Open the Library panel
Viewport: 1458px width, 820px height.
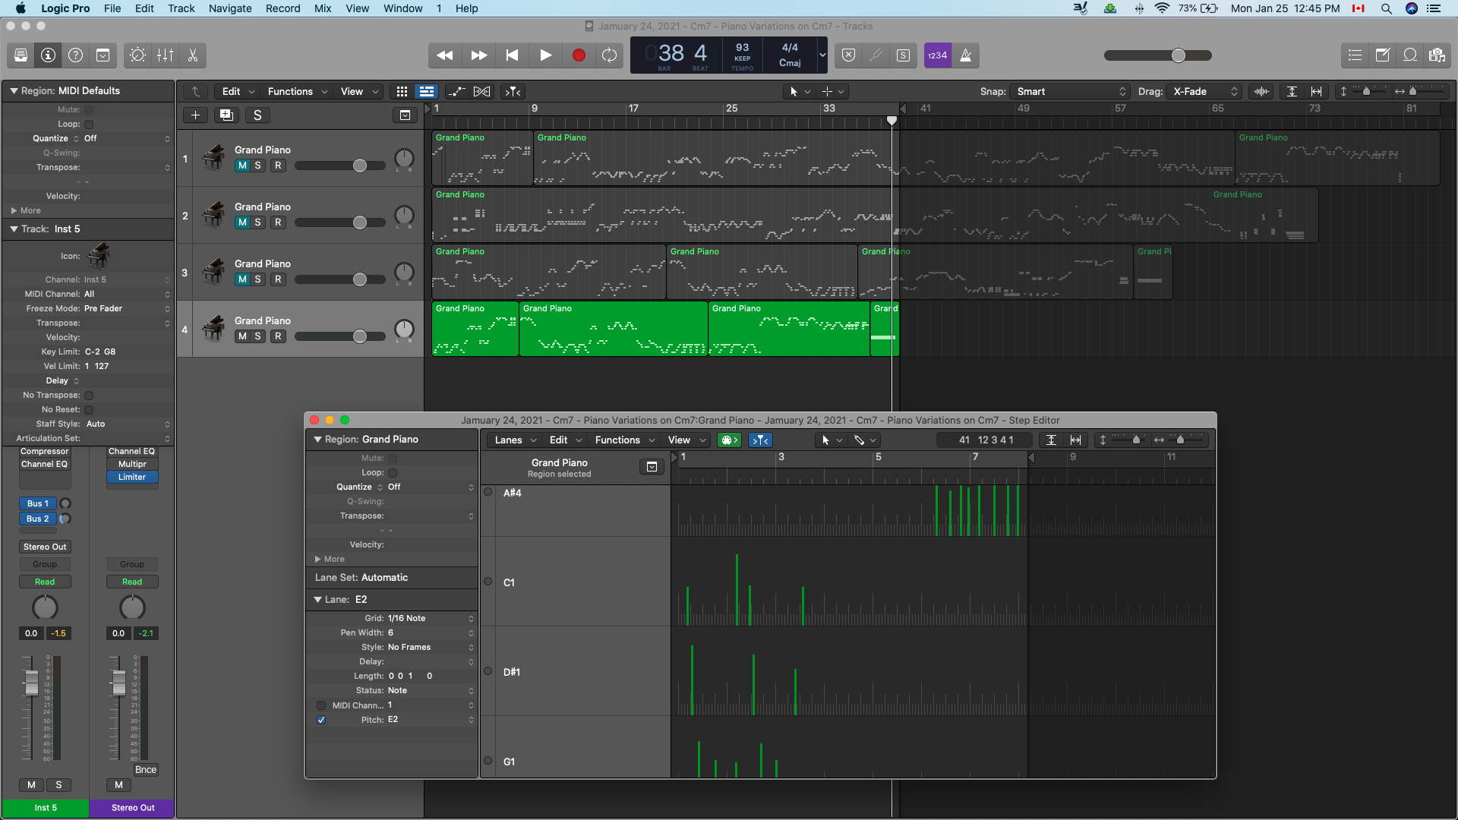[21, 55]
